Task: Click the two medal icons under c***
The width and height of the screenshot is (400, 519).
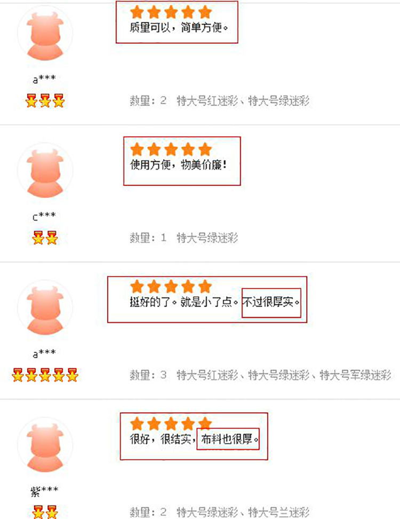Action: (45, 238)
